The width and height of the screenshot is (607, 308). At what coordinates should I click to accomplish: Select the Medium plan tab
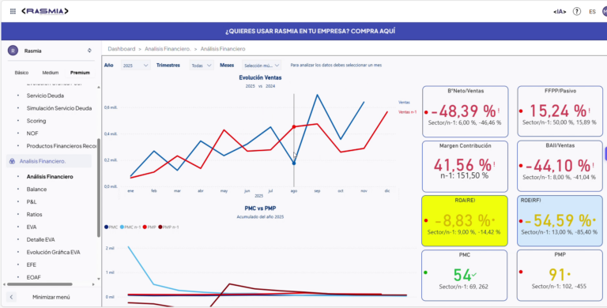click(x=51, y=73)
